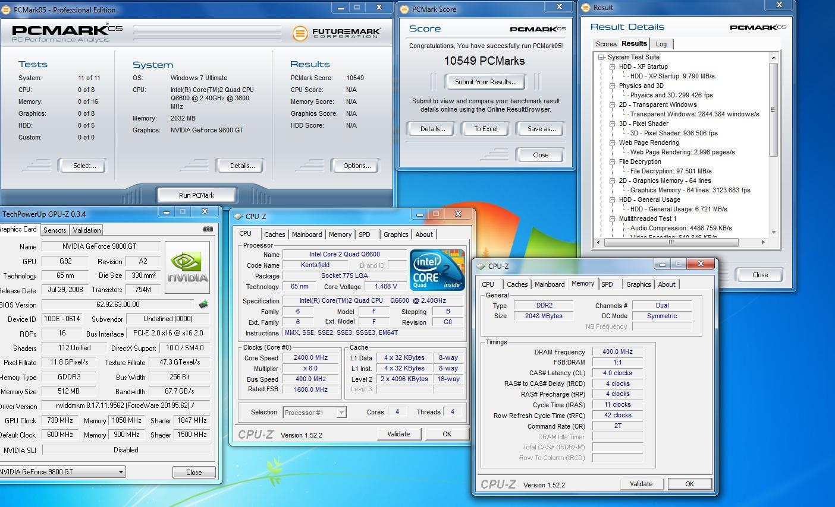Switch to the Log tab in the Result window

[661, 44]
